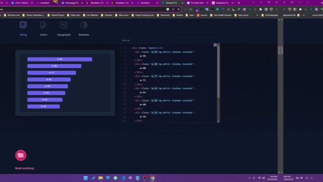Open File Explorer from the taskbar

pos(100,178)
